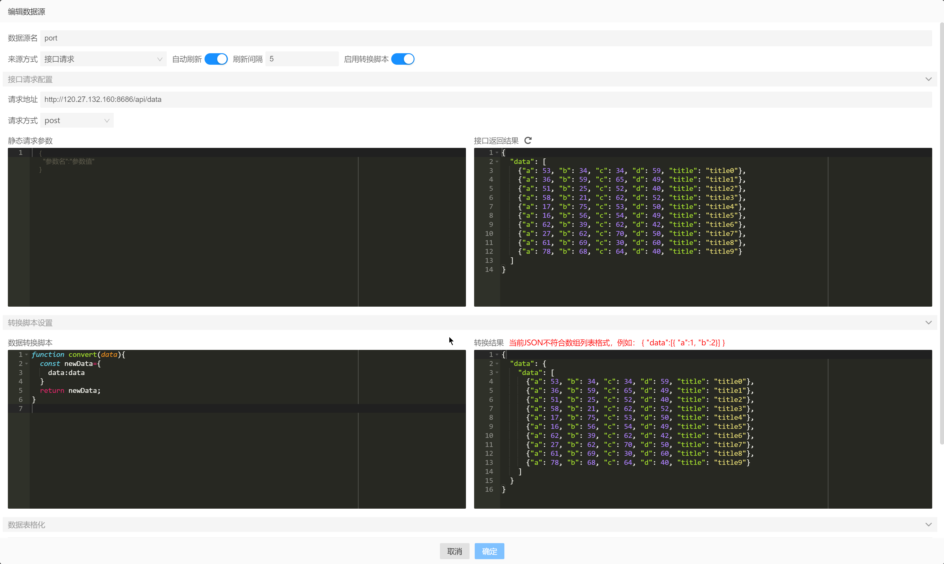Click title5 row in 接口返回结果
Image resolution: width=944 pixels, height=564 pixels.
point(632,215)
